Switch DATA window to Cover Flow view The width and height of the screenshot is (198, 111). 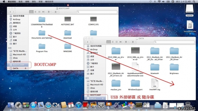pyautogui.click(x=120, y=42)
